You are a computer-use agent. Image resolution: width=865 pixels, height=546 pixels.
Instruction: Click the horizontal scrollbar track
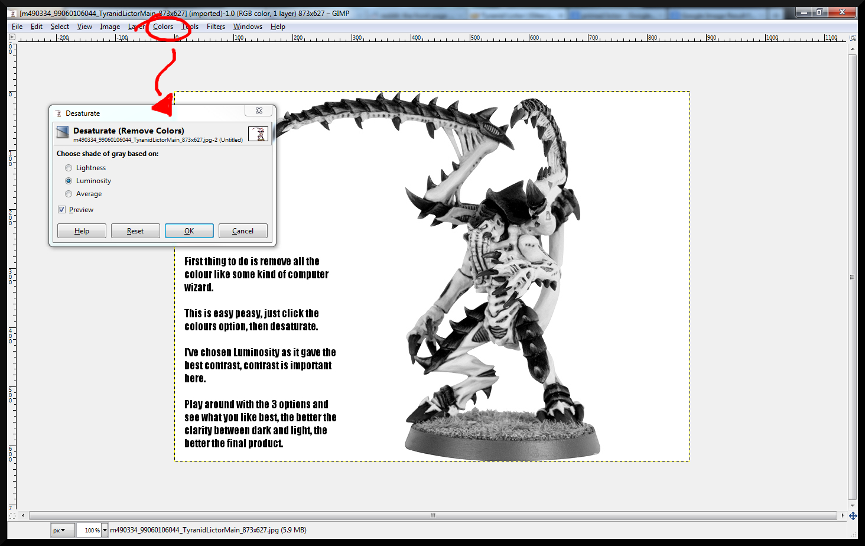pos(432,515)
